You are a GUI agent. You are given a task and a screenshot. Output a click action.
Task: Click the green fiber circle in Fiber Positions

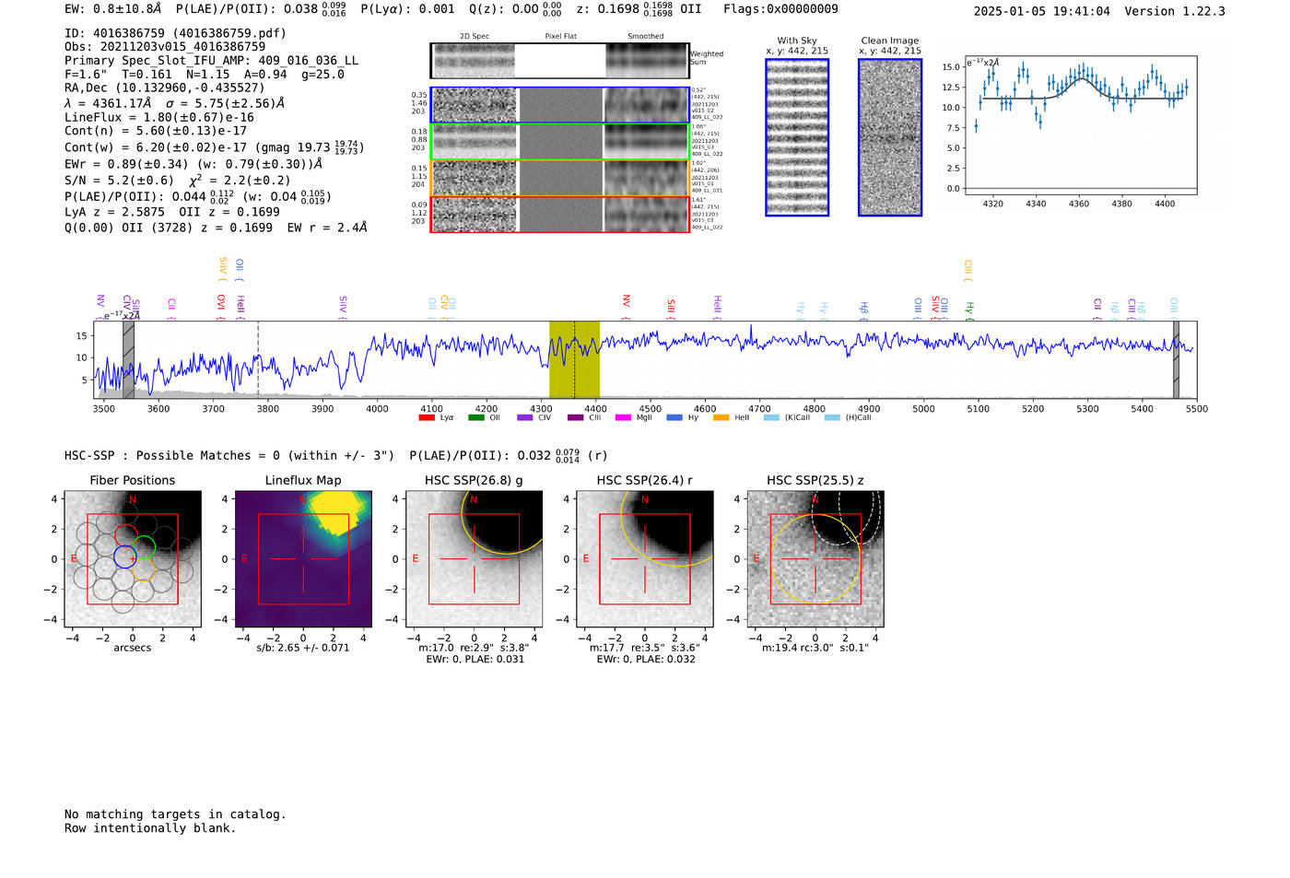pyautogui.click(x=144, y=547)
